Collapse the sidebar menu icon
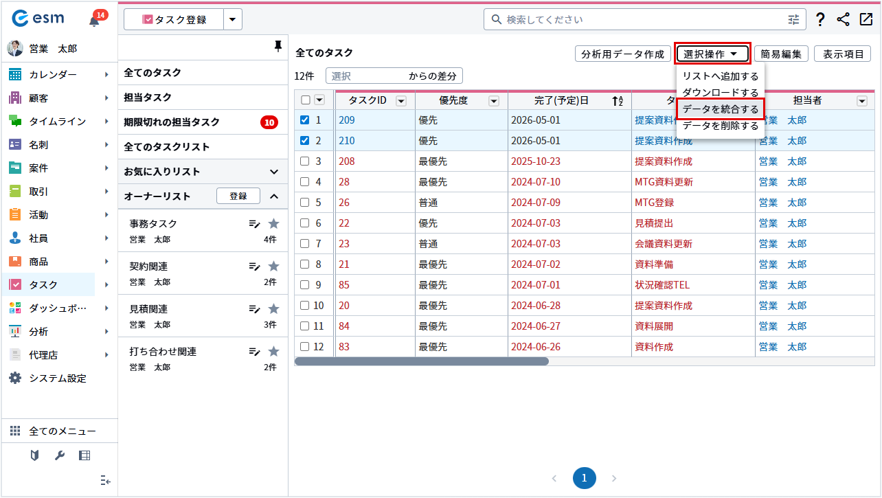 (x=105, y=480)
